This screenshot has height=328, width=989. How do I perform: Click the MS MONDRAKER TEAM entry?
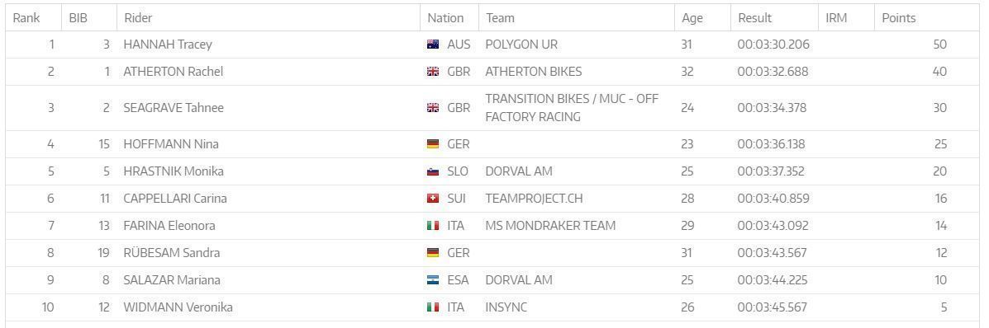coord(550,225)
